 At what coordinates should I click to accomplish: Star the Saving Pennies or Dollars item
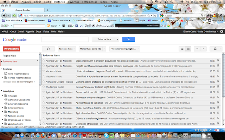click(44, 87)
